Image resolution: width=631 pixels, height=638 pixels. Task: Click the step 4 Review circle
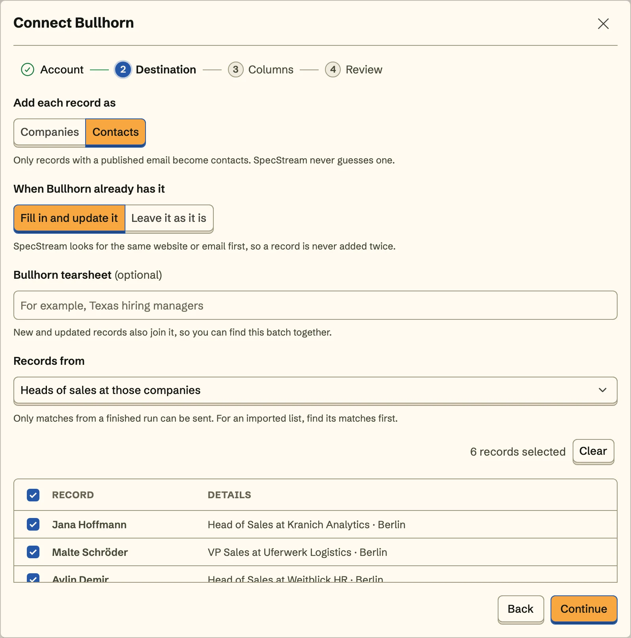333,69
